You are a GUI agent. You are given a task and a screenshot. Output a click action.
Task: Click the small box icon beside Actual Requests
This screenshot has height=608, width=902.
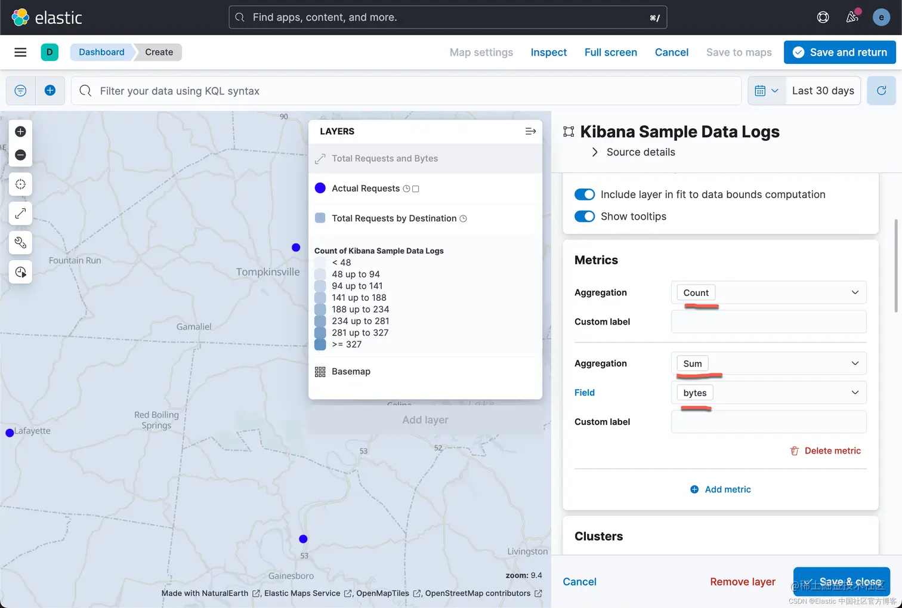pos(416,189)
